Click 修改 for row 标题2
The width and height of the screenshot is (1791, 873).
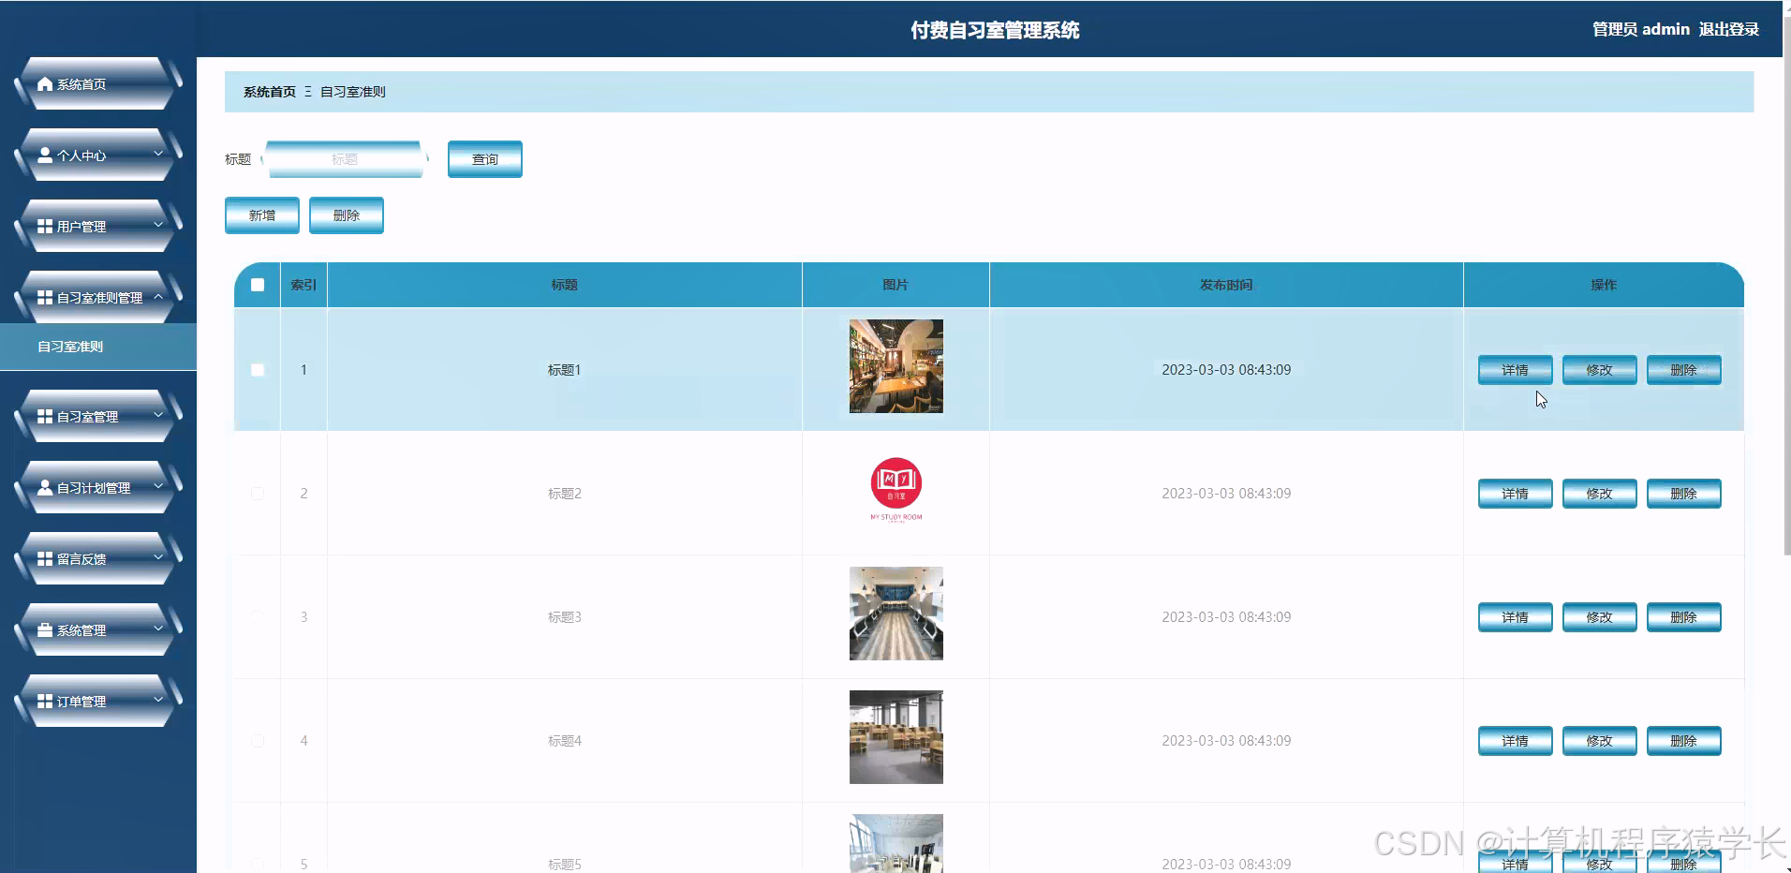pos(1600,494)
